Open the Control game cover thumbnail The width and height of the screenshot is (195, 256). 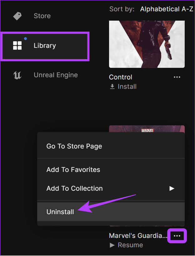point(147,44)
